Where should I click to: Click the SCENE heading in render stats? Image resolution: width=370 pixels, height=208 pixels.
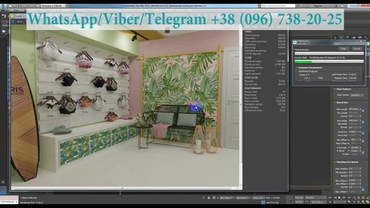click(248, 58)
